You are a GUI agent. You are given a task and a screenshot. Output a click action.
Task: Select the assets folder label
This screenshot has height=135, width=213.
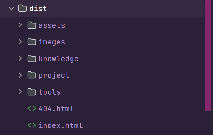52,25
